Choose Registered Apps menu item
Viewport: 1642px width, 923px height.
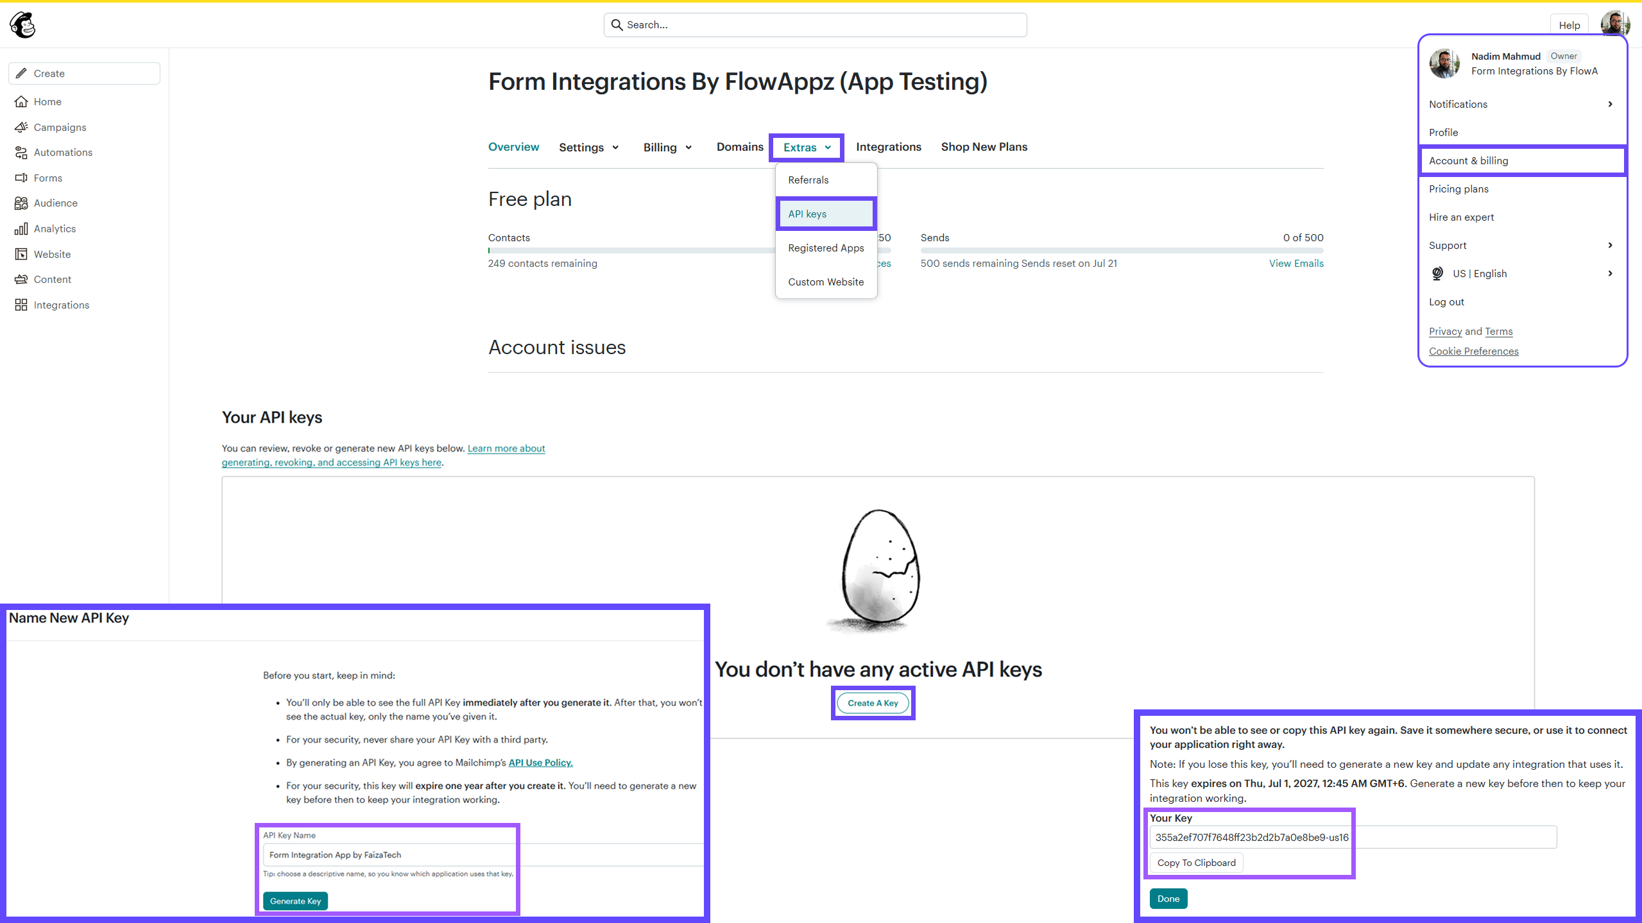pos(826,248)
